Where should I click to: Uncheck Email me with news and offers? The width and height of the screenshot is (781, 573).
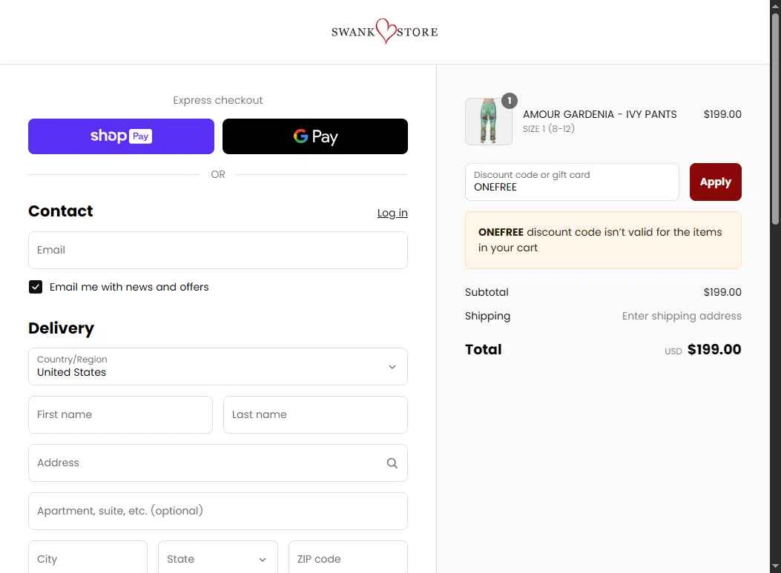click(36, 288)
